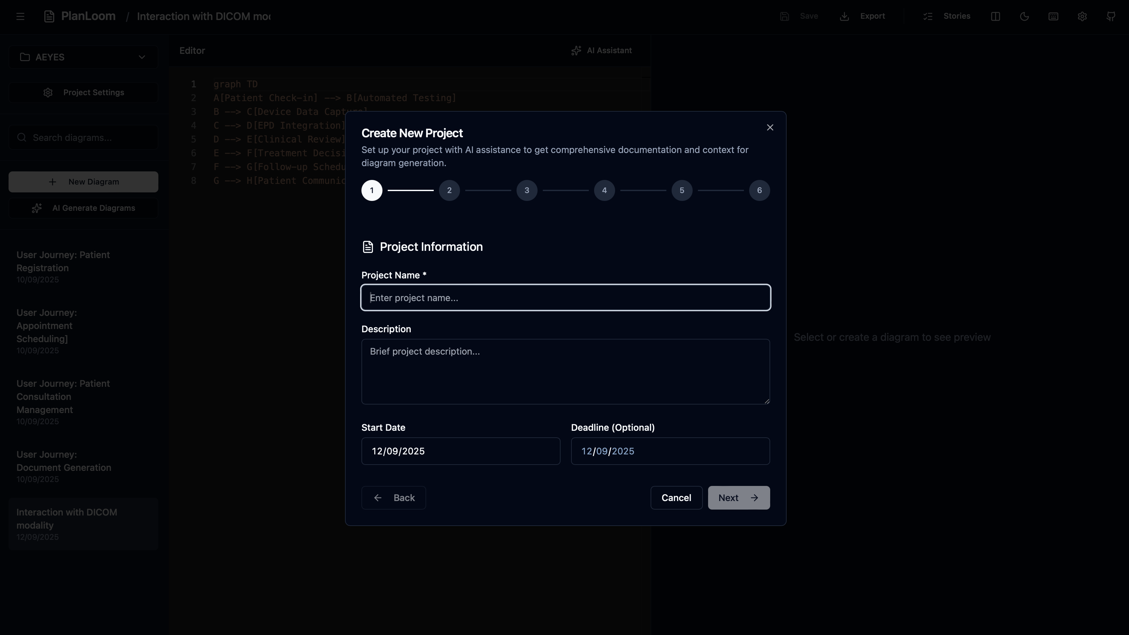The height and width of the screenshot is (635, 1129).
Task: Click the split panel layout icon
Action: point(995,17)
